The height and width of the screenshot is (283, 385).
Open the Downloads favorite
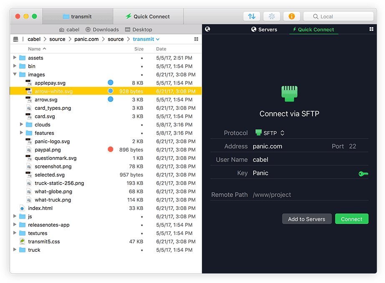tap(102, 30)
